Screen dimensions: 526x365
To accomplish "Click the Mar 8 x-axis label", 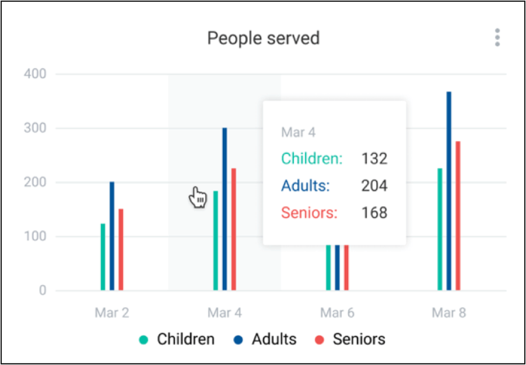I will (x=449, y=313).
